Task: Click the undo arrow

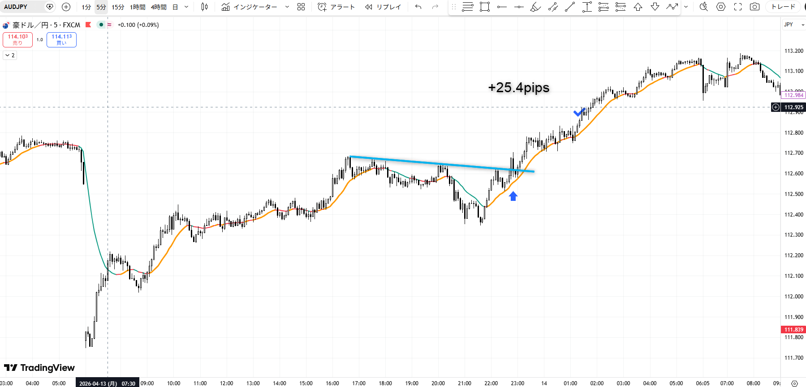Action: [x=418, y=7]
